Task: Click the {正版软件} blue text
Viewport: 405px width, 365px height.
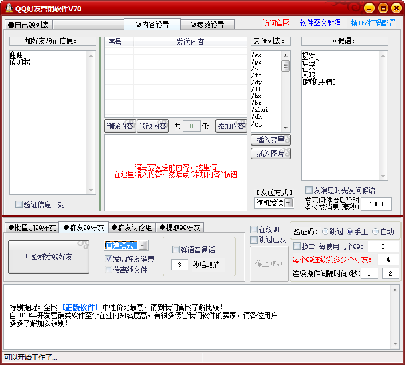Action: click(80, 307)
